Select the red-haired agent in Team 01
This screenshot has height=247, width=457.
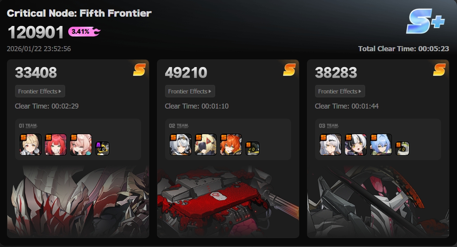[x=56, y=145]
